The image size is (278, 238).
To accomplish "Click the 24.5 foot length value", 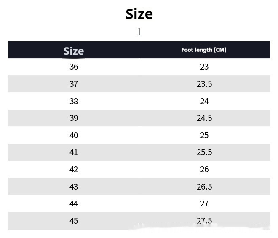I will 204,118.
